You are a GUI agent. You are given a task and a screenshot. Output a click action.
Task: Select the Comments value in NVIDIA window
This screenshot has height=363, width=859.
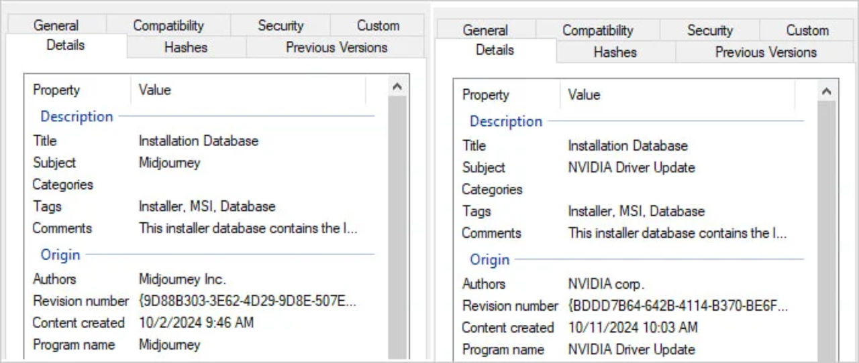pos(677,233)
